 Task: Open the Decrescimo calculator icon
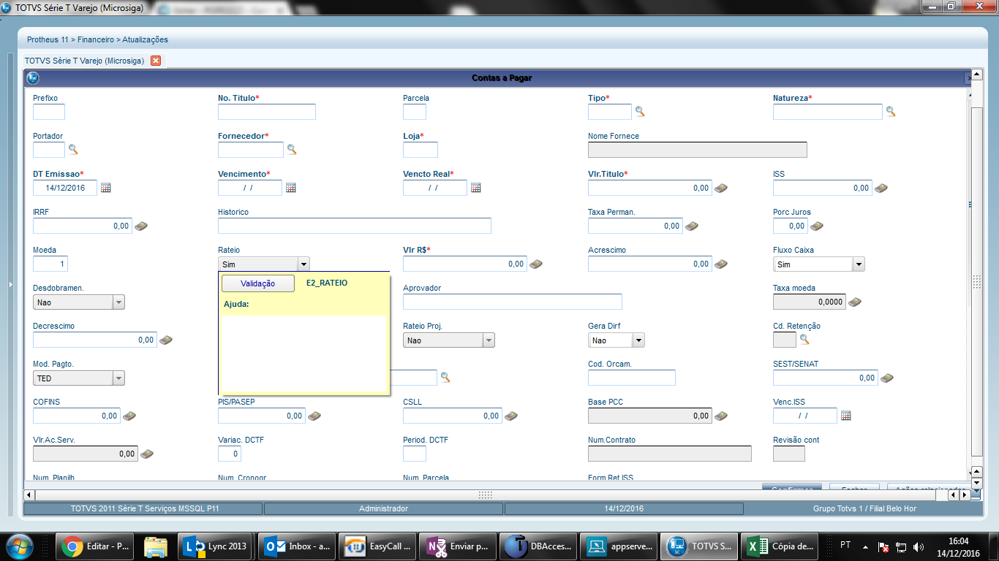[x=166, y=340]
